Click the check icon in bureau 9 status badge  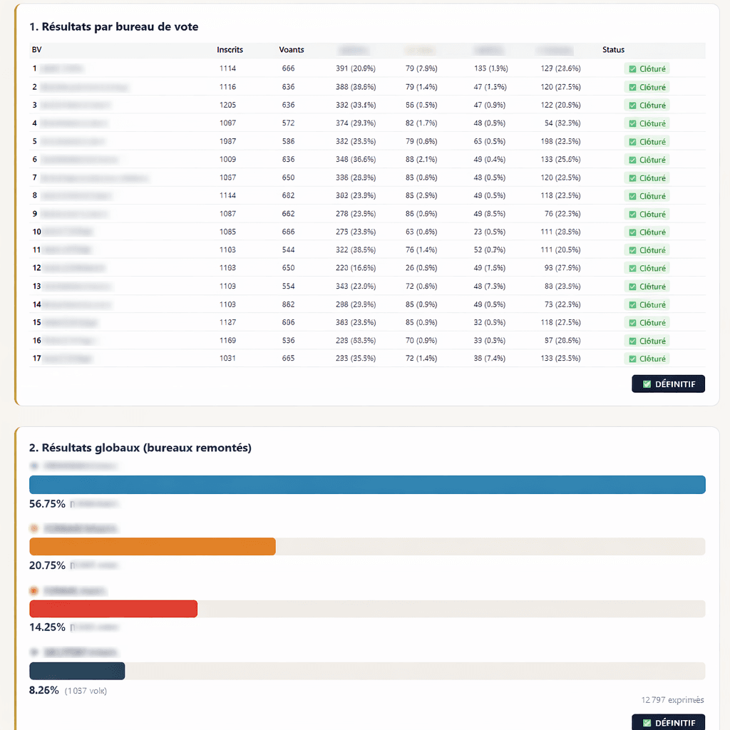[x=632, y=214]
